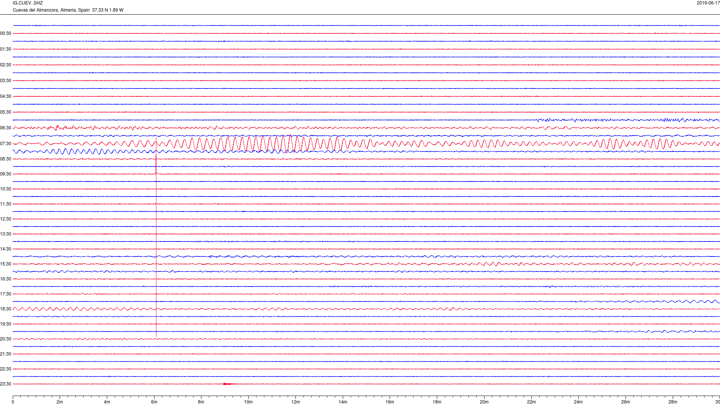
Task: Click the 28m tick on time axis
Action: [x=673, y=402]
